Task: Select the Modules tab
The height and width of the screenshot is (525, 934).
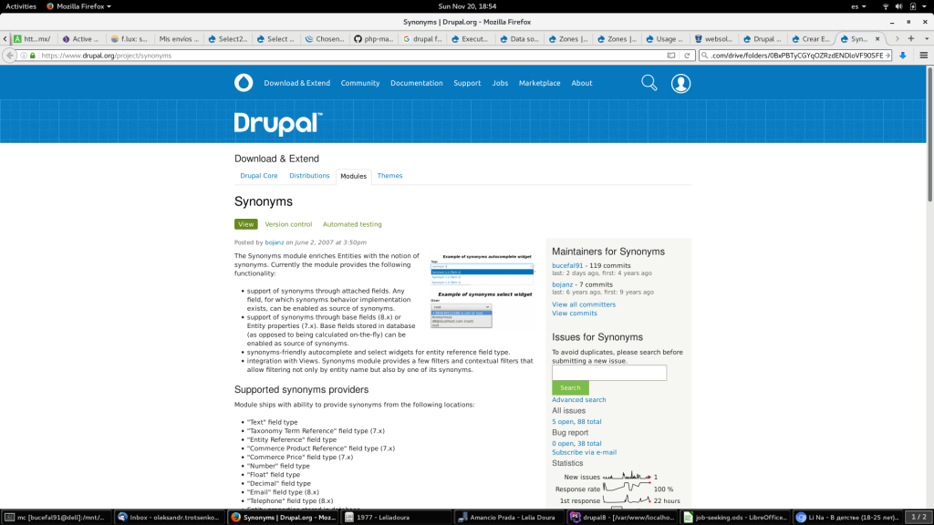Action: (x=353, y=176)
